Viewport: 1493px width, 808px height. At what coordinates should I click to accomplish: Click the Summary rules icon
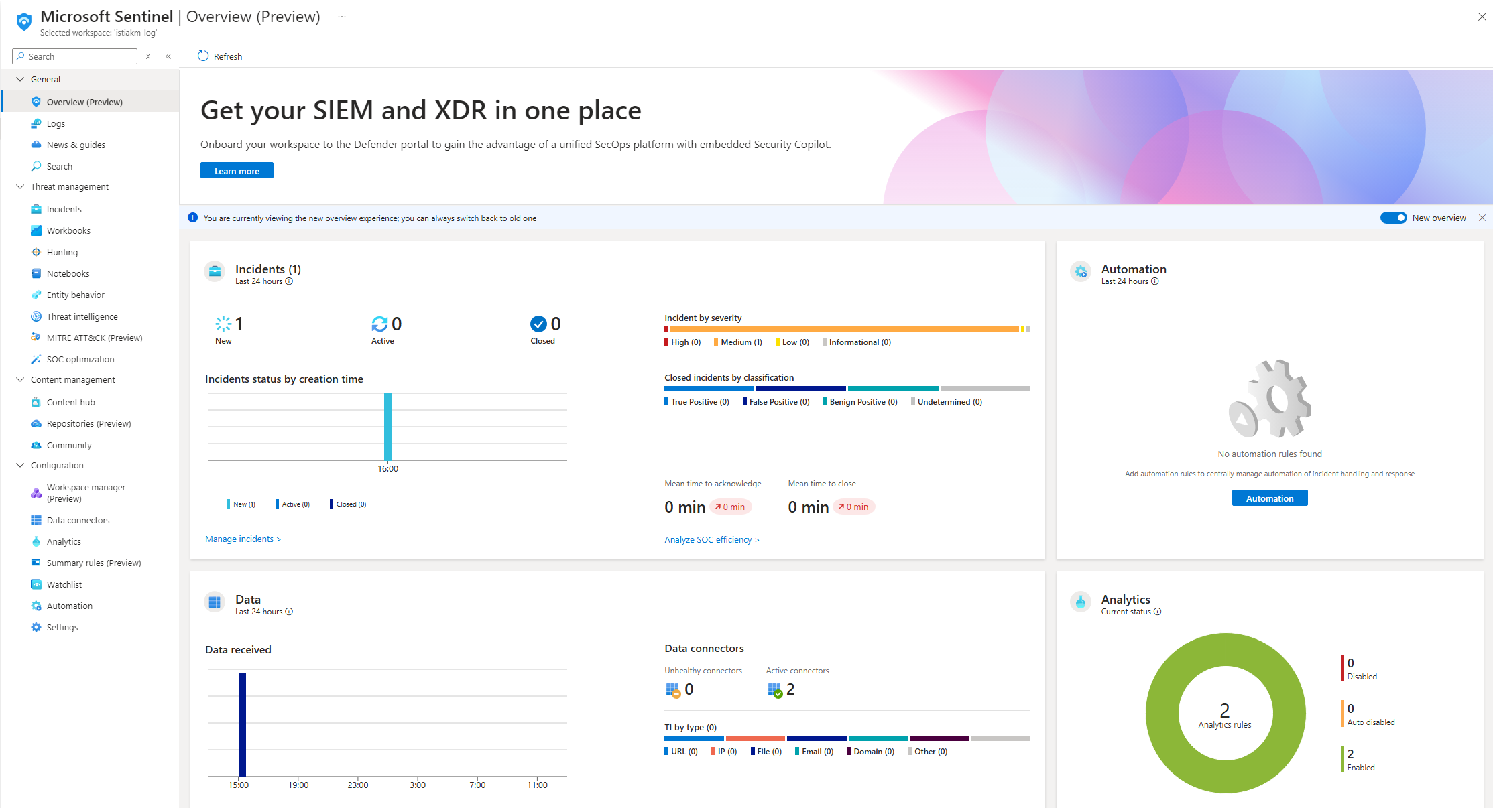pyautogui.click(x=36, y=563)
